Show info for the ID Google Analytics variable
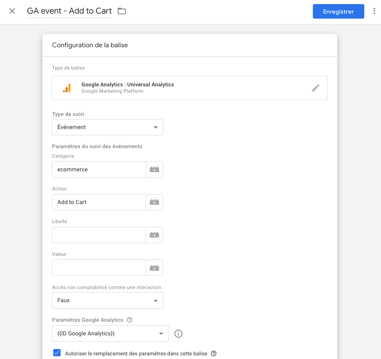The width and height of the screenshot is (381, 359). click(x=178, y=334)
